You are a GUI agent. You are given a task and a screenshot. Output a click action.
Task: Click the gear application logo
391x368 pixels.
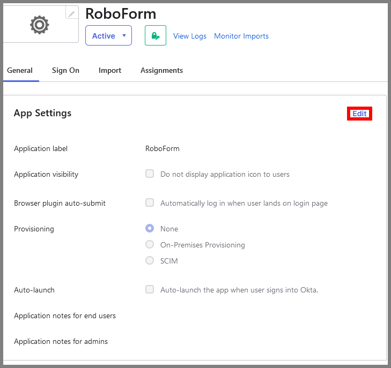pyautogui.click(x=39, y=25)
